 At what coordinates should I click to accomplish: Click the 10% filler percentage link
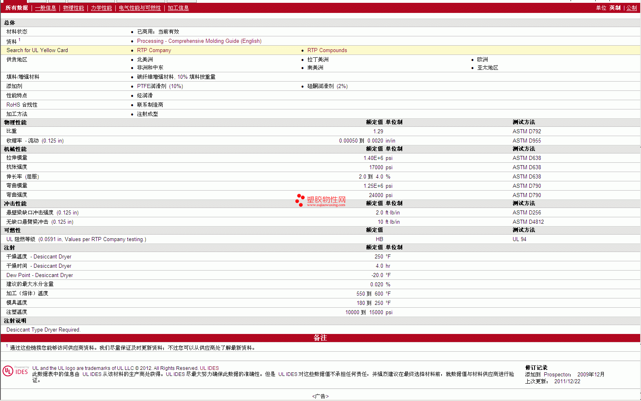coord(183,77)
